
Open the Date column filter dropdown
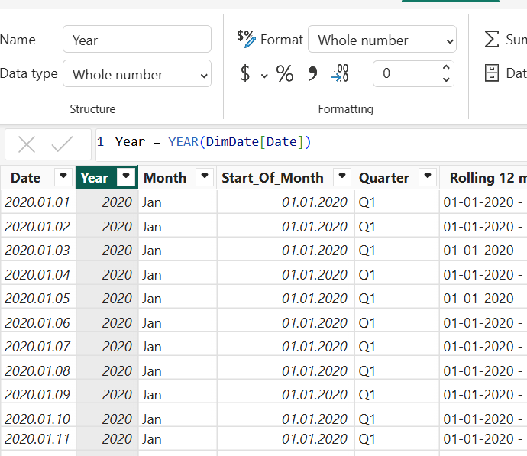(x=63, y=176)
